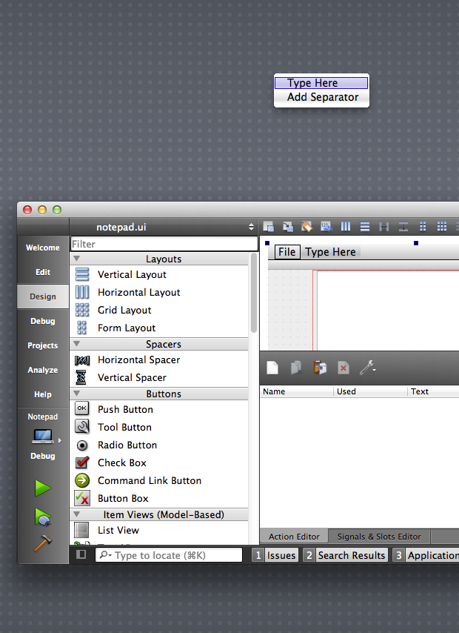This screenshot has width=459, height=633.
Task: Click the green Run button
Action: click(x=43, y=488)
